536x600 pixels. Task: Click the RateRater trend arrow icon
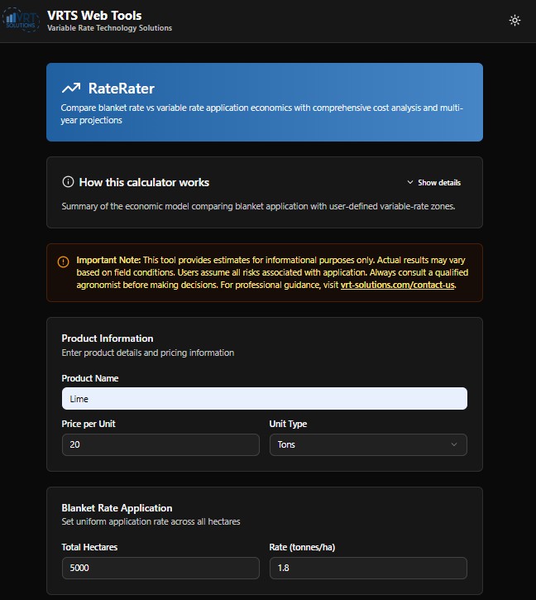tap(71, 89)
